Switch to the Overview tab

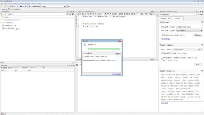(x=165, y=19)
